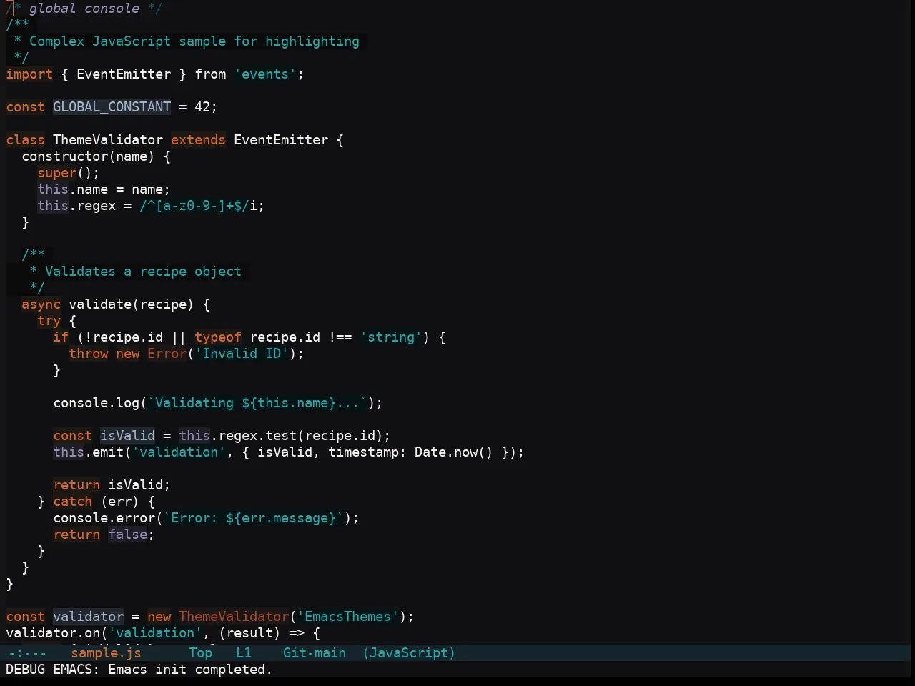Click the number 42

(x=202, y=107)
